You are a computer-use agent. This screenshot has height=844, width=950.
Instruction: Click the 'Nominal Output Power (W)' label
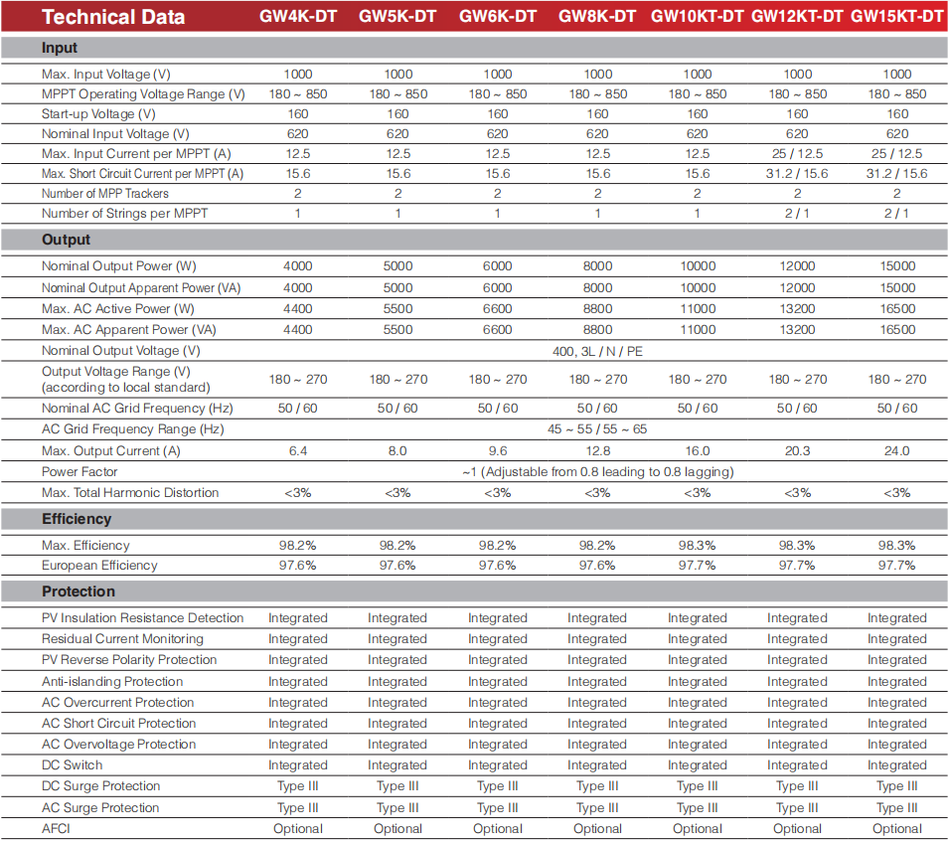[119, 266]
